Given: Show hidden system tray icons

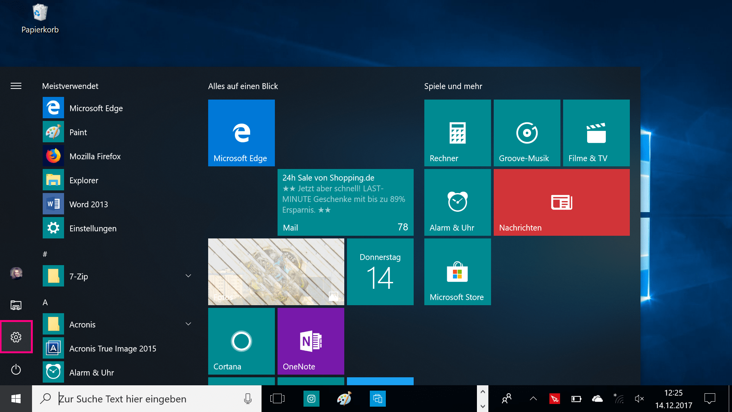Looking at the screenshot, I should point(533,399).
